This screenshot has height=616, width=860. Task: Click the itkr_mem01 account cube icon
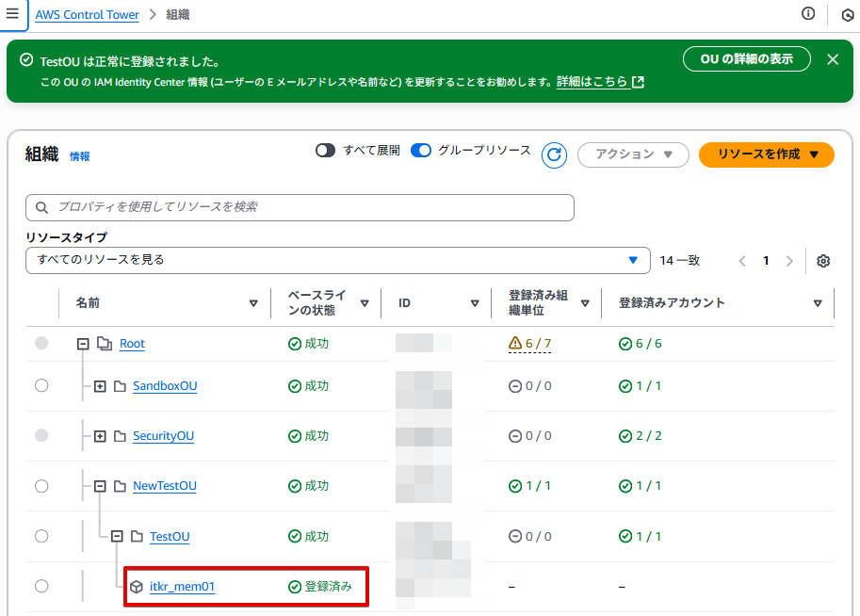point(137,587)
